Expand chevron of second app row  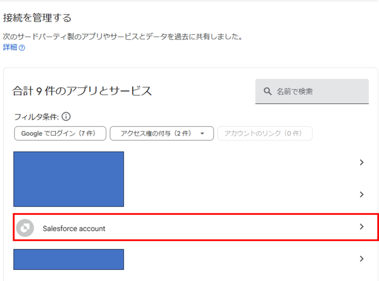[362, 194]
